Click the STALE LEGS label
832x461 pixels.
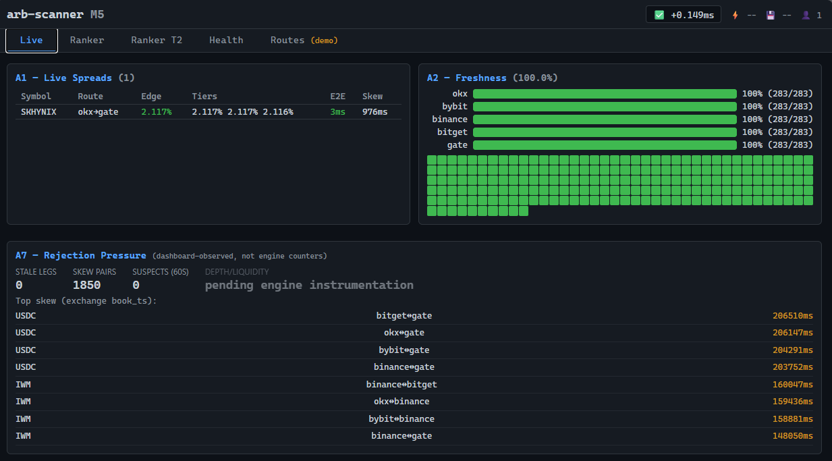pyautogui.click(x=36, y=272)
